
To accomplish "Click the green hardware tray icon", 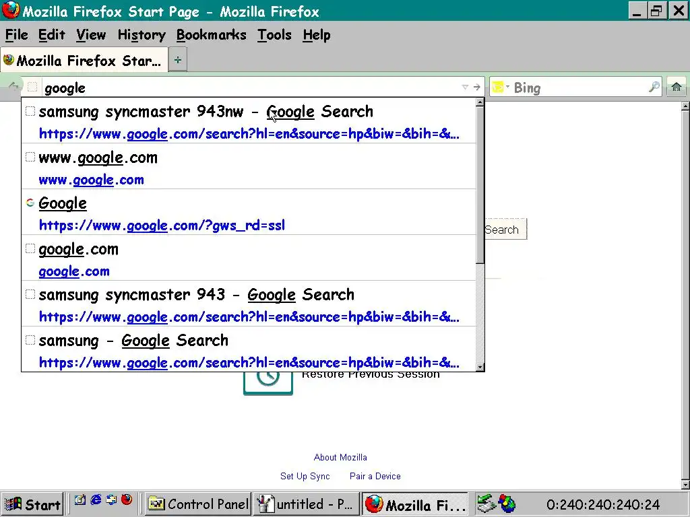I will coord(487,504).
